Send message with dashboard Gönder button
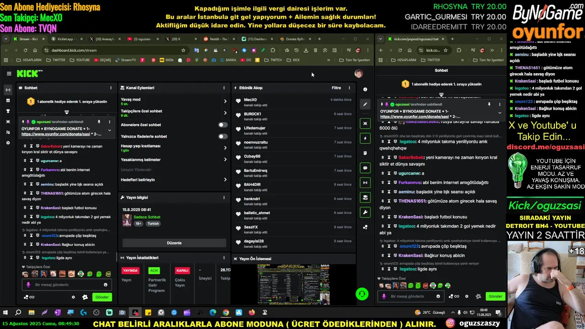 (x=102, y=297)
